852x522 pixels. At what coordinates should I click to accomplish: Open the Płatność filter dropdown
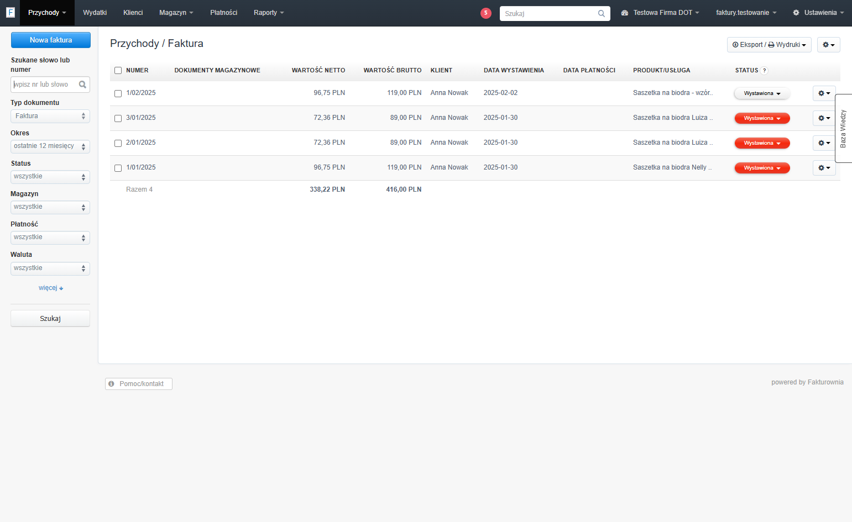pos(50,238)
